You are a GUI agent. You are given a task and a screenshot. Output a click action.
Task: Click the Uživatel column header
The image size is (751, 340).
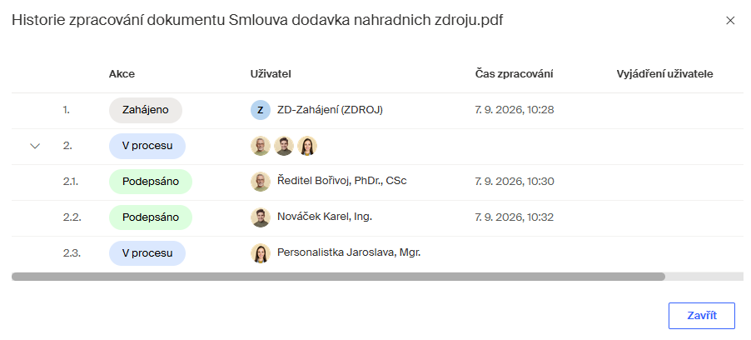[271, 74]
